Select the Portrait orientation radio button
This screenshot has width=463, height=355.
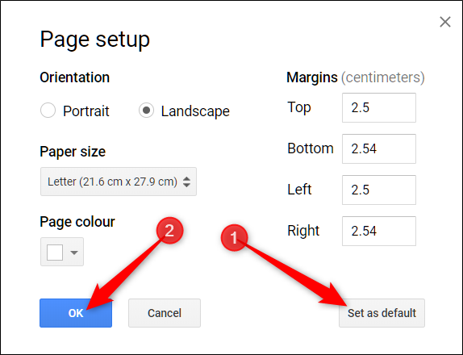pos(48,111)
